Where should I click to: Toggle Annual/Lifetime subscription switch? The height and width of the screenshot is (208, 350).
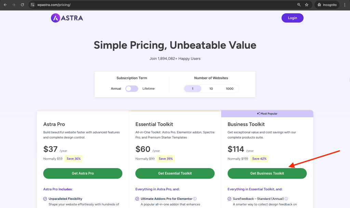(132, 89)
